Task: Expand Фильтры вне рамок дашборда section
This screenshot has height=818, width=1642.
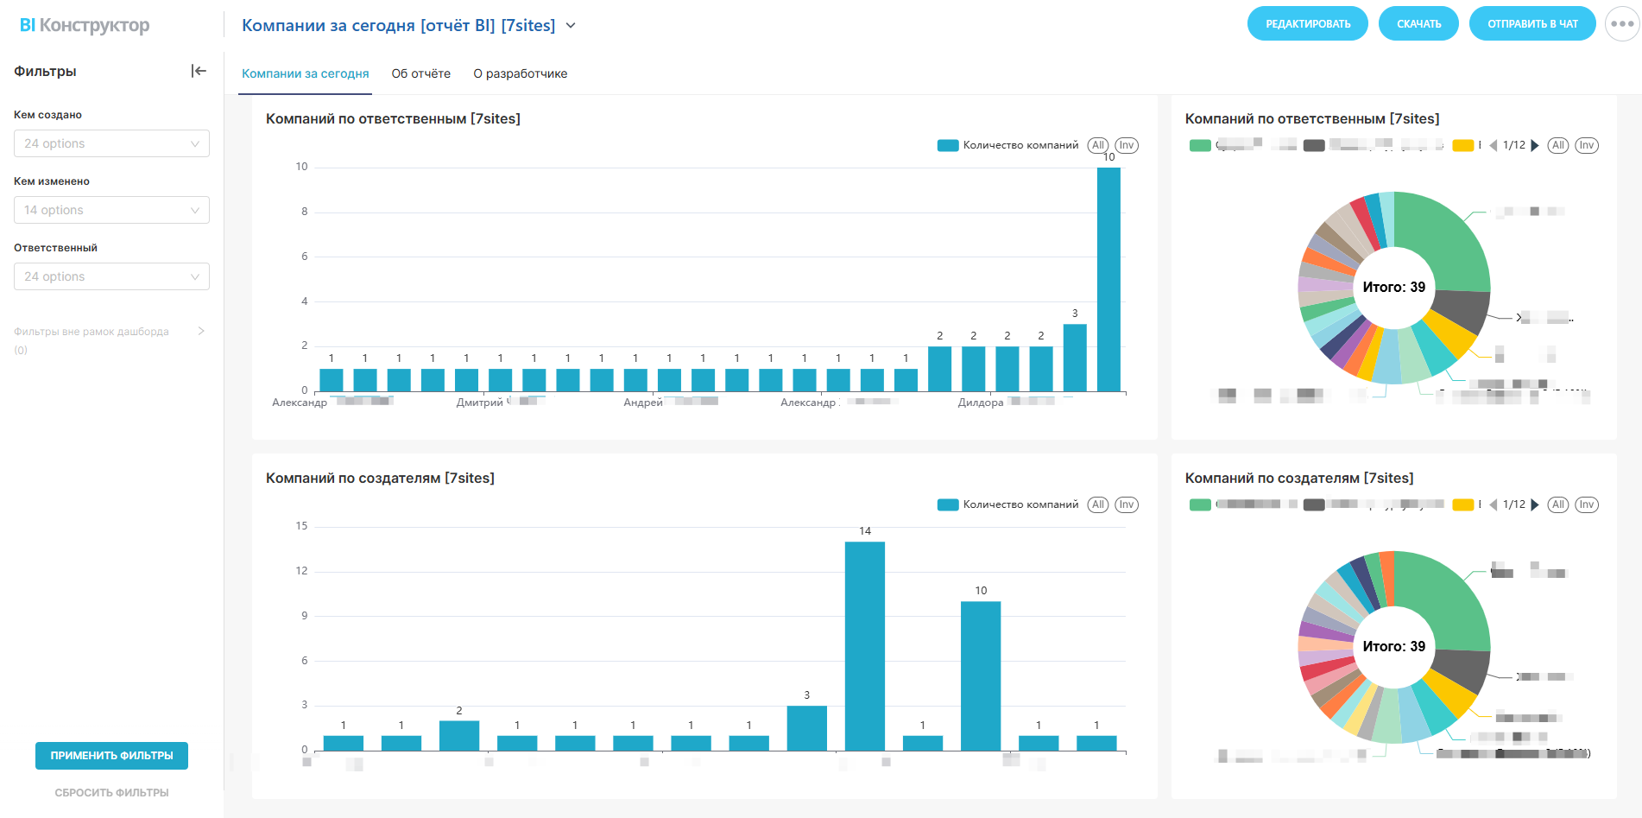Action: coord(200,332)
